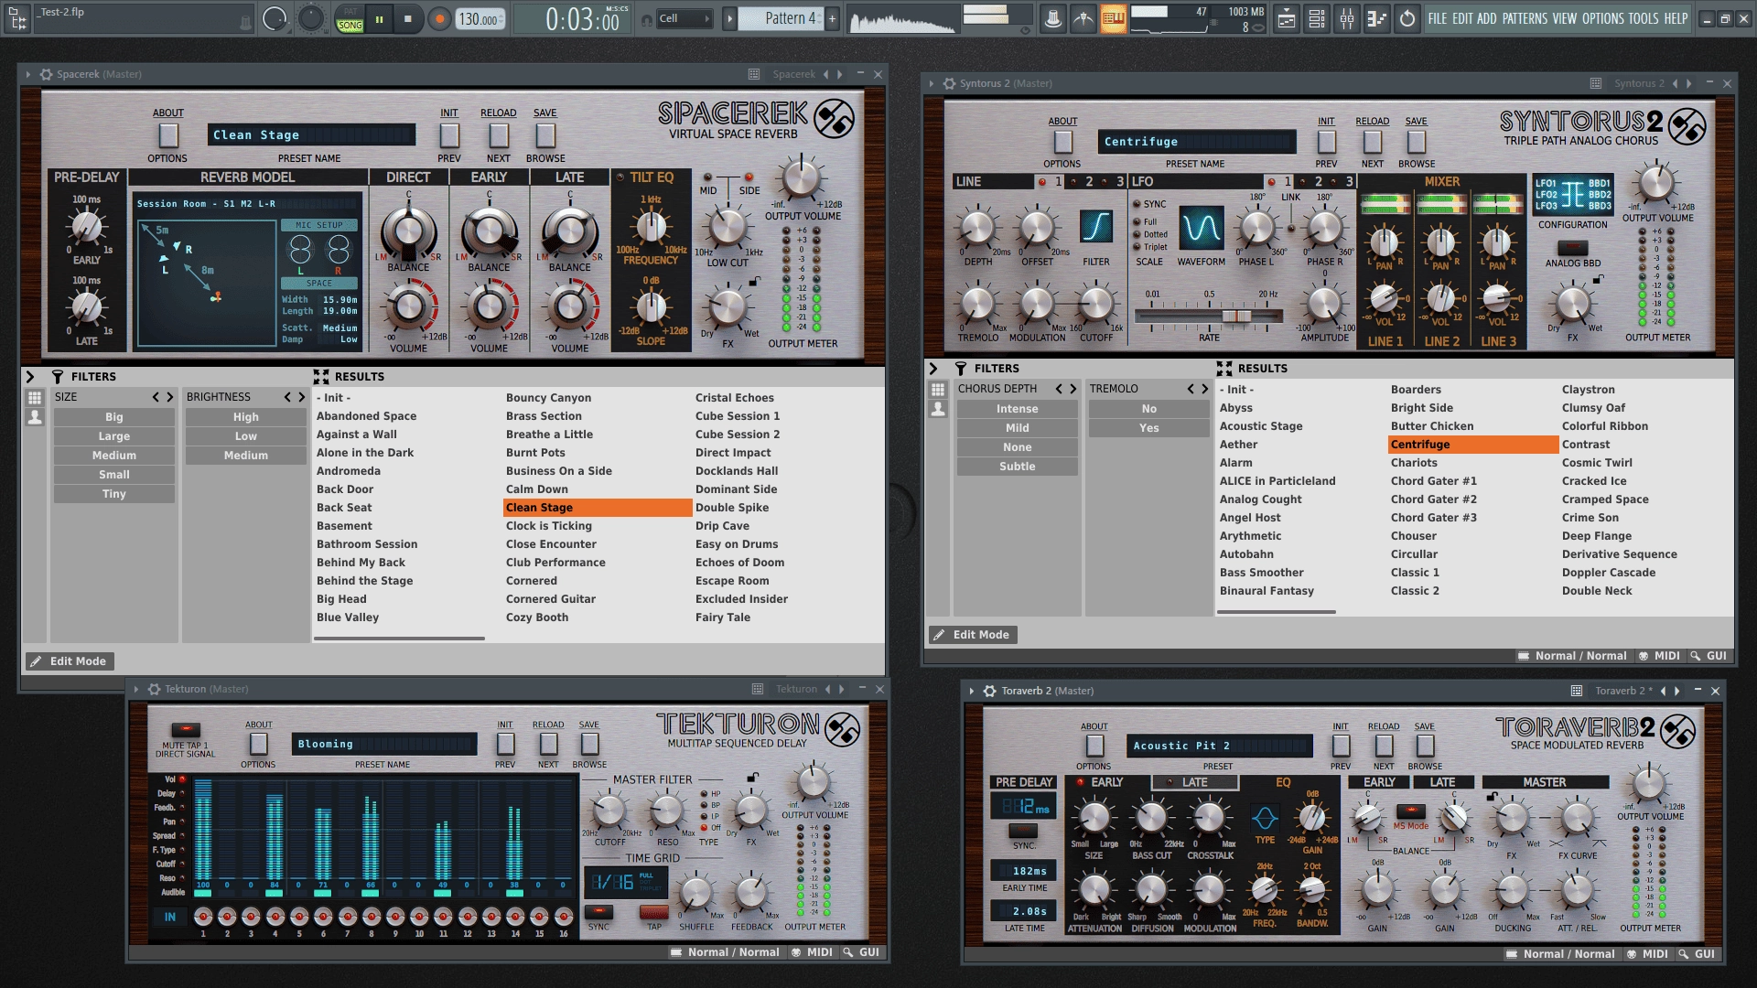The width and height of the screenshot is (1757, 988).
Task: Switch to SONG mode toggle
Action: click(x=350, y=26)
